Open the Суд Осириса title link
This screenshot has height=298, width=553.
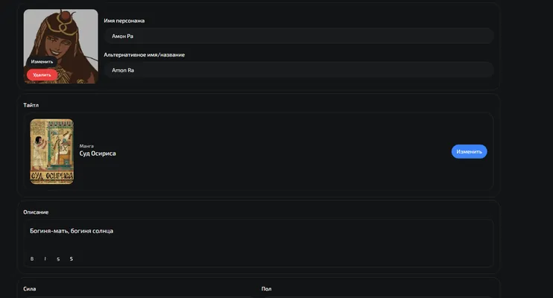[x=98, y=153]
